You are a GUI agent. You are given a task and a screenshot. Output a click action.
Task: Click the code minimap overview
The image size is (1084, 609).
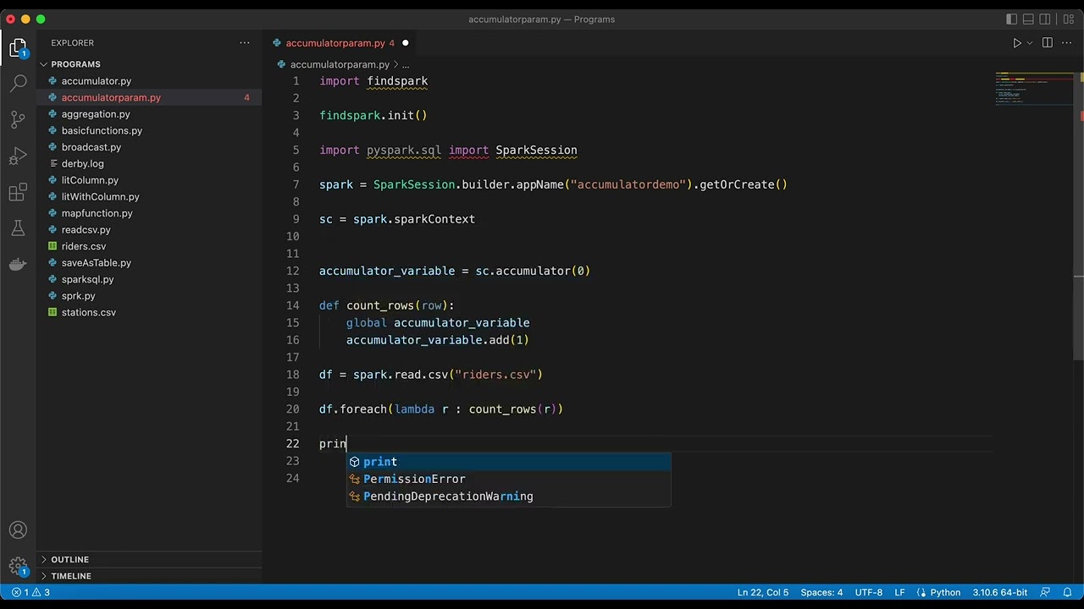(1033, 89)
